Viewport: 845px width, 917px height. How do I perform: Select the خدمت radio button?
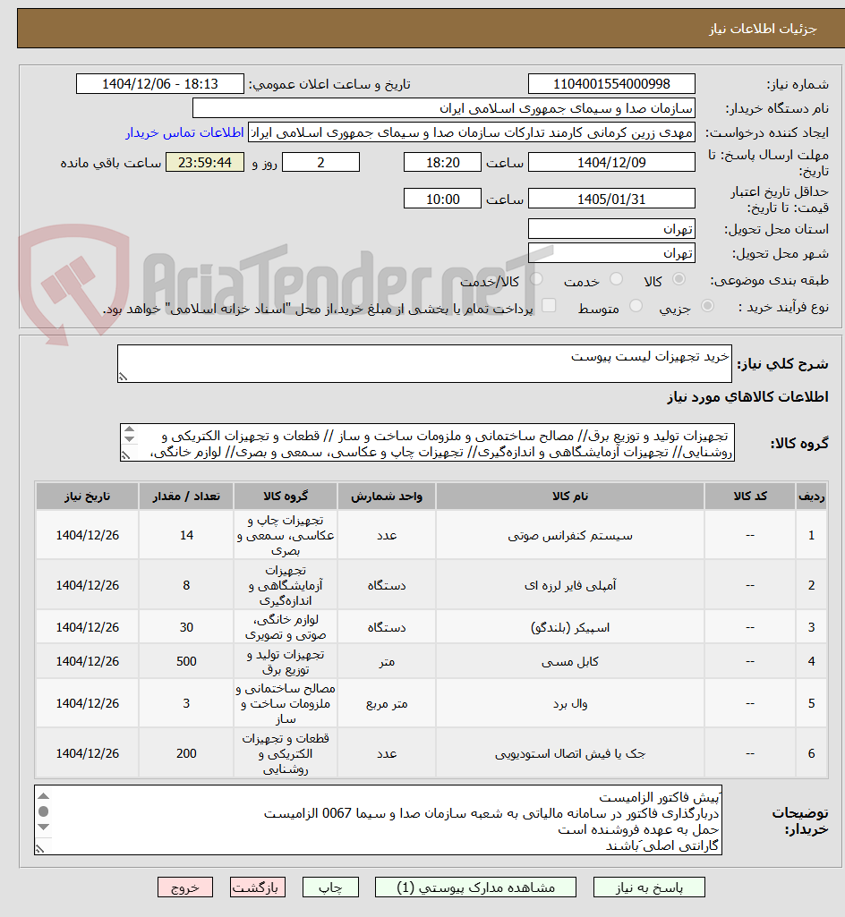616,279
